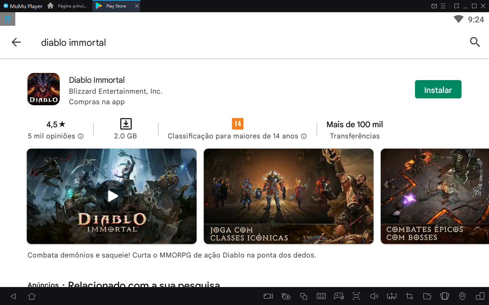489x305 pixels.
Task: Click the screenshot crop icon
Action: tap(409, 296)
